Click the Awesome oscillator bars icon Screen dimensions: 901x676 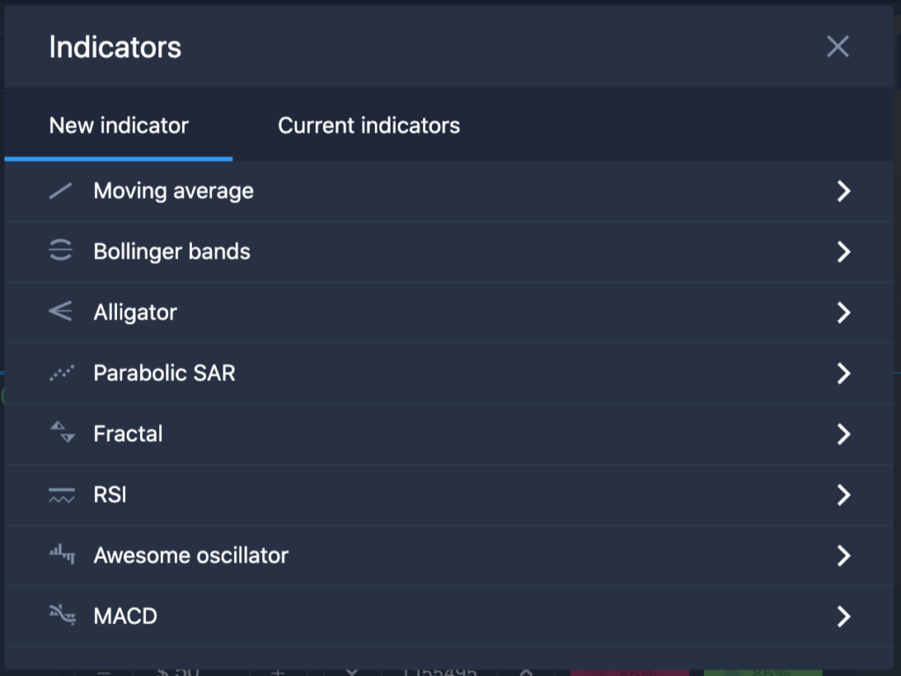tap(62, 555)
